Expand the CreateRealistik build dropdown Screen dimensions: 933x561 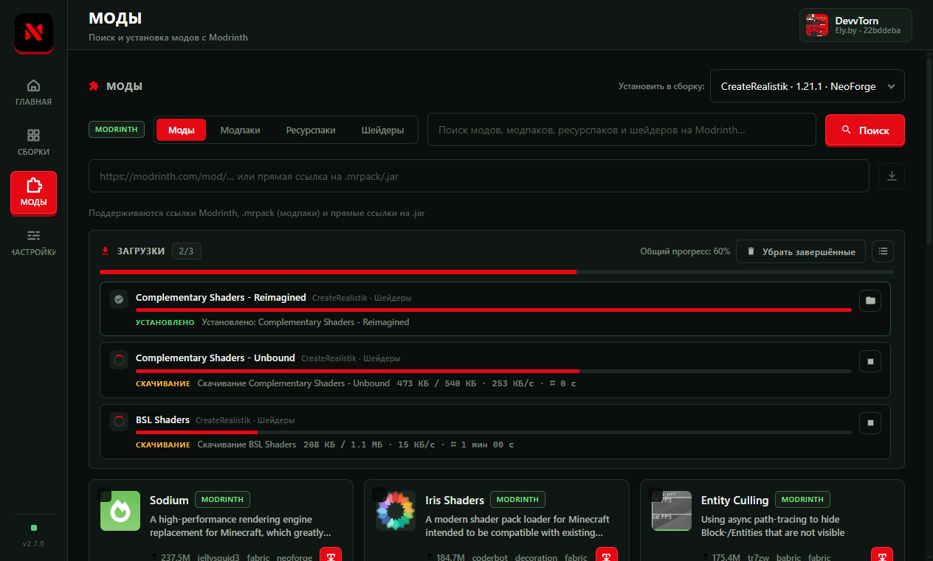808,86
